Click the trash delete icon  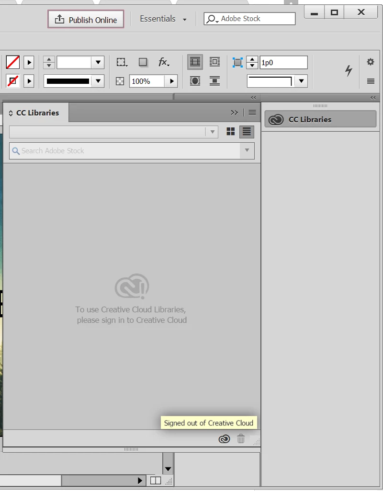(241, 439)
